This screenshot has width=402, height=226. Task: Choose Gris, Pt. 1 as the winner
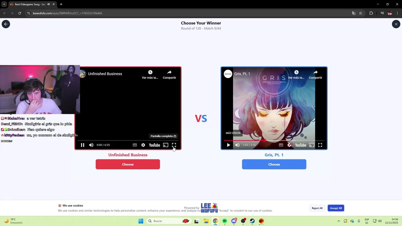[x=274, y=164]
